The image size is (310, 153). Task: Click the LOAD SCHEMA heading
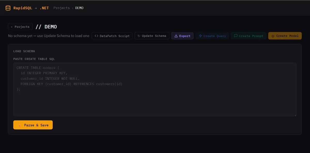(24, 51)
